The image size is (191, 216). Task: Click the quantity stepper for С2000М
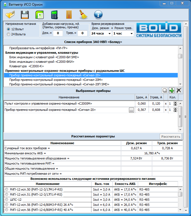point(175,104)
